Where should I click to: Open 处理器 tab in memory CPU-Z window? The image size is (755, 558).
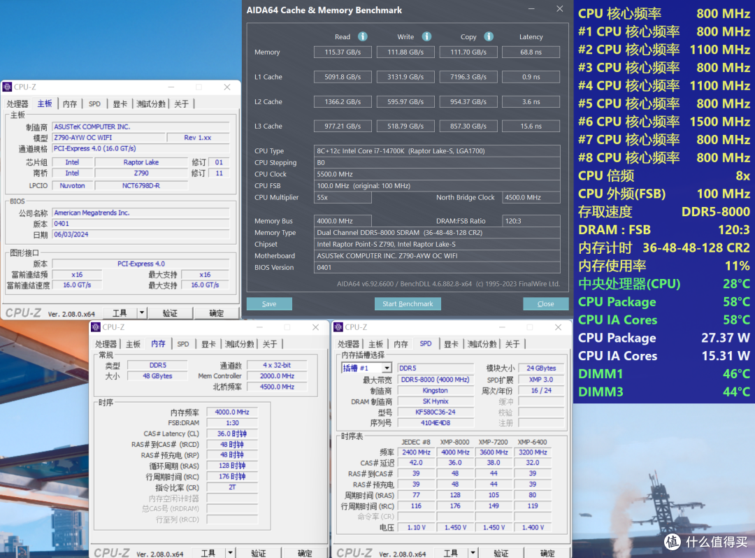point(106,344)
